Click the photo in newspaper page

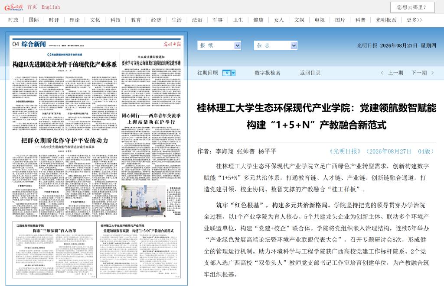pos(144,201)
